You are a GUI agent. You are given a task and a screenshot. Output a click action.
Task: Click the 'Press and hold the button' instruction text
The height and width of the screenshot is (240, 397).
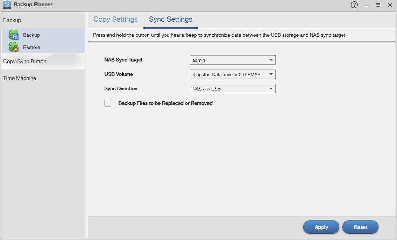pyautogui.click(x=220, y=35)
